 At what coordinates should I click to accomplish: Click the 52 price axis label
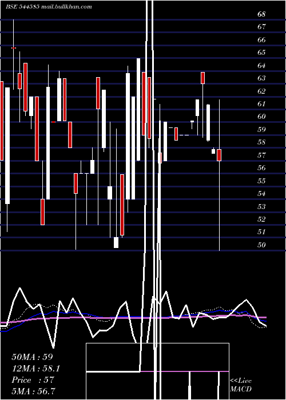261,219
